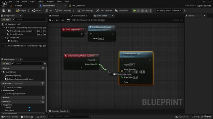Collapse the VARIABLES section

click(x=2, y=101)
